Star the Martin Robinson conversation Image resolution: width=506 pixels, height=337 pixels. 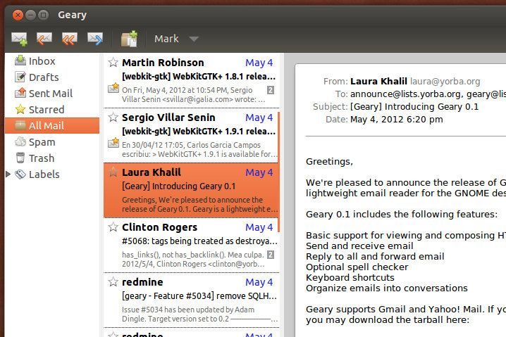tap(113, 62)
